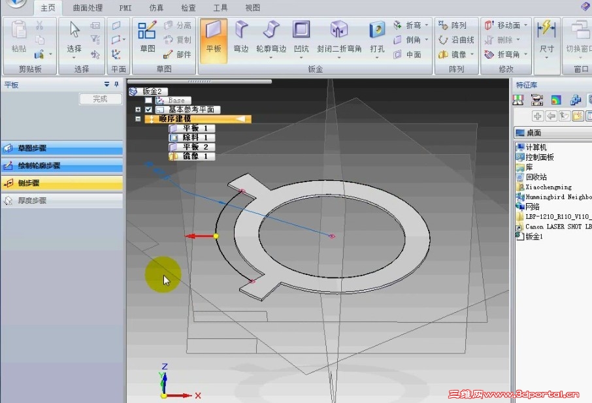Select the 平板 (Tab) sheet metal tool

click(x=213, y=40)
